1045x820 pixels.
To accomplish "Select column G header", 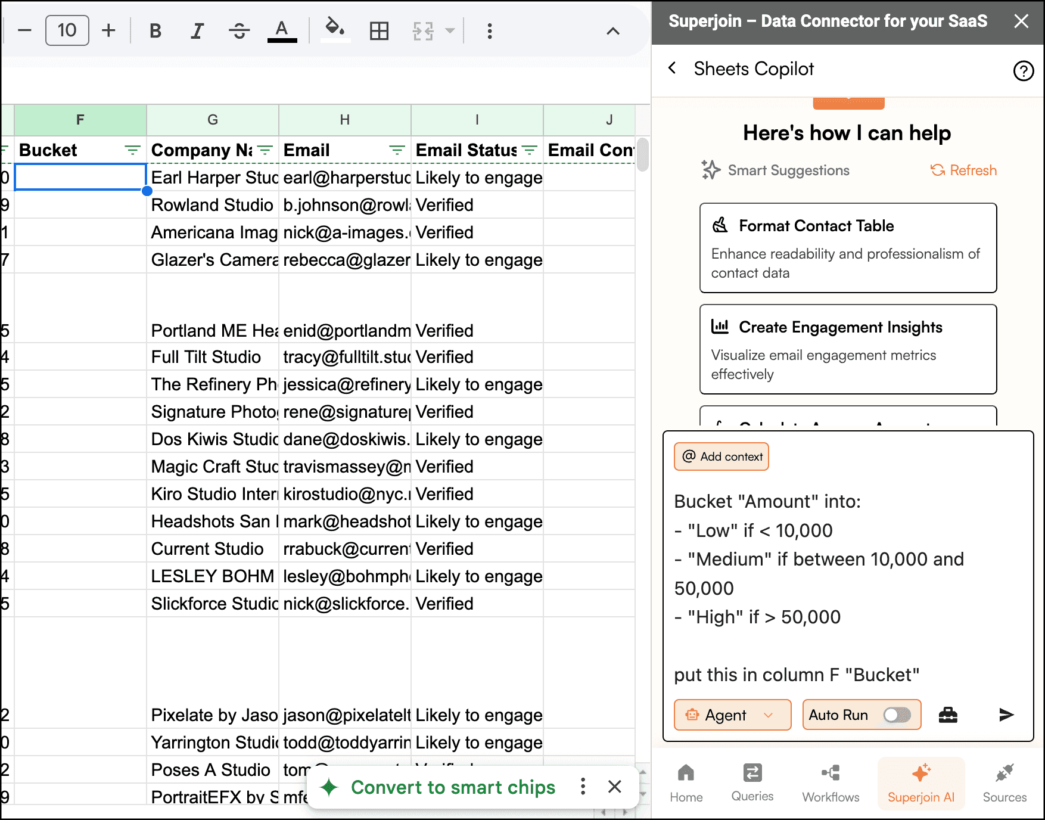I will pos(213,120).
